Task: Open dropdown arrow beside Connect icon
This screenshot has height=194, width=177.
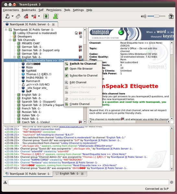Action: click(13, 16)
